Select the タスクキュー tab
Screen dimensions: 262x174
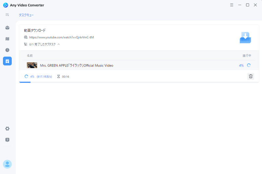click(x=26, y=15)
